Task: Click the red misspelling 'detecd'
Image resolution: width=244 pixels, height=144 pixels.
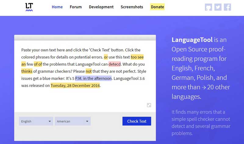Action: click(x=115, y=64)
